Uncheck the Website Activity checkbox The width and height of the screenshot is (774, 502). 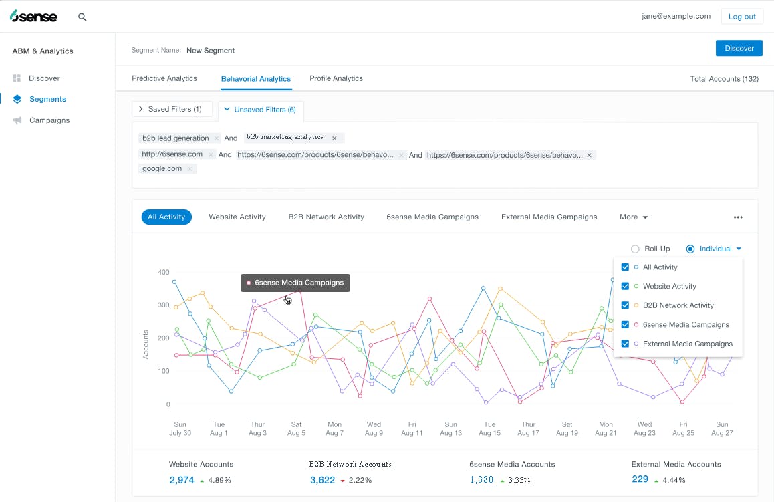[x=625, y=287]
